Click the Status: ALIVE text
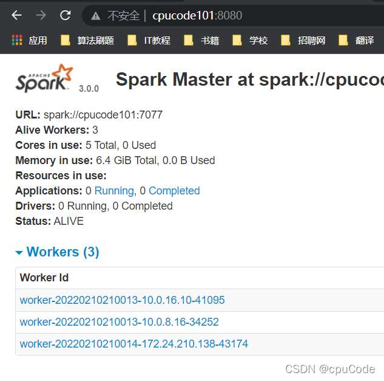384x381 pixels. (x=49, y=221)
